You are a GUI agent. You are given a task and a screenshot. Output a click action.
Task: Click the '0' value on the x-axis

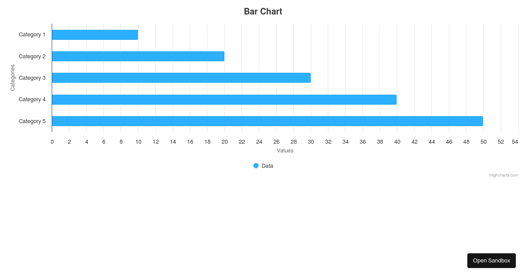point(52,142)
